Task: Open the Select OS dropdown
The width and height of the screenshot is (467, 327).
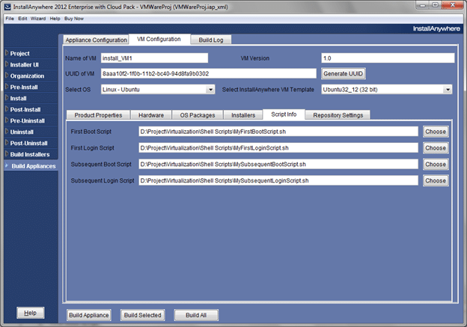Action: (210, 89)
